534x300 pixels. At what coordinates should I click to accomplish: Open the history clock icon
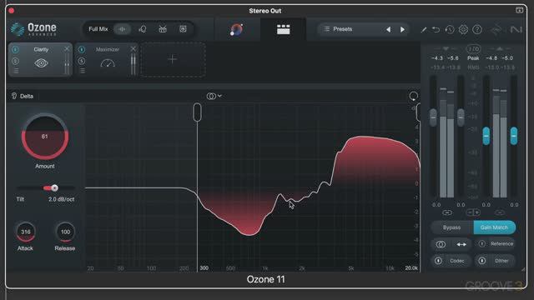(x=450, y=30)
